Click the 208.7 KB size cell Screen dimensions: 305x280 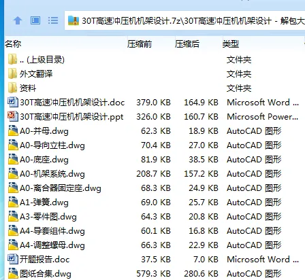tap(153, 174)
